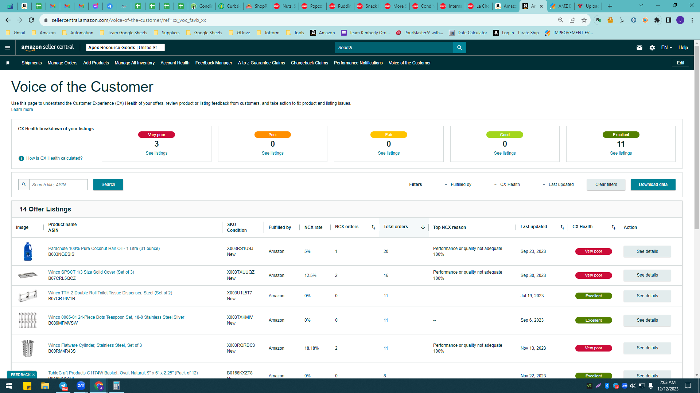This screenshot has width=700, height=393.
Task: Open total orders 16 link
Action: tap(386, 275)
